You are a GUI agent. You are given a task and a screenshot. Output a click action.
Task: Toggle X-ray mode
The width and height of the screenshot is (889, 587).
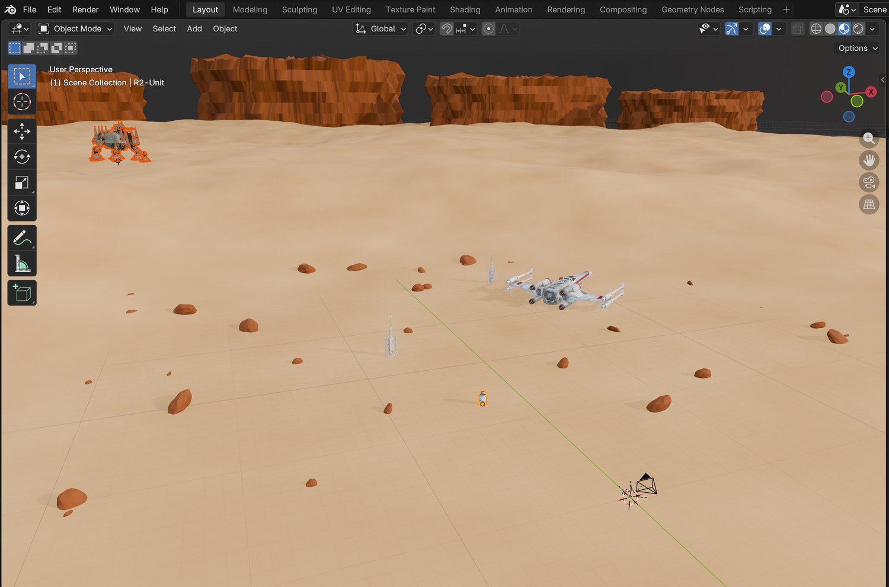(x=798, y=28)
